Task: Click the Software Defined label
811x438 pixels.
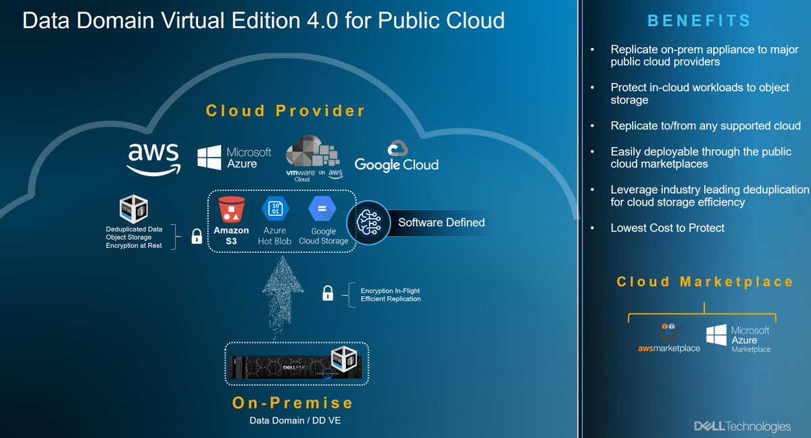Action: tap(441, 222)
